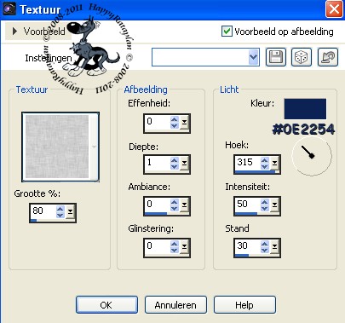
Task: Decrease Ambiance with down arrow
Action: 175,209
